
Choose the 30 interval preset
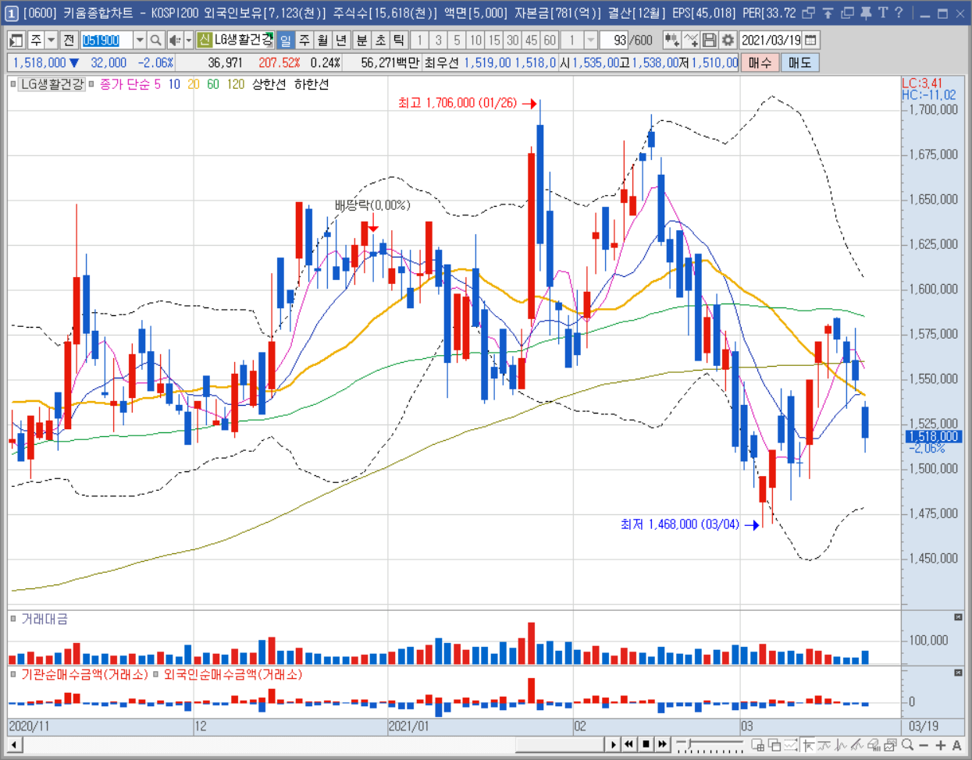pyautogui.click(x=513, y=40)
